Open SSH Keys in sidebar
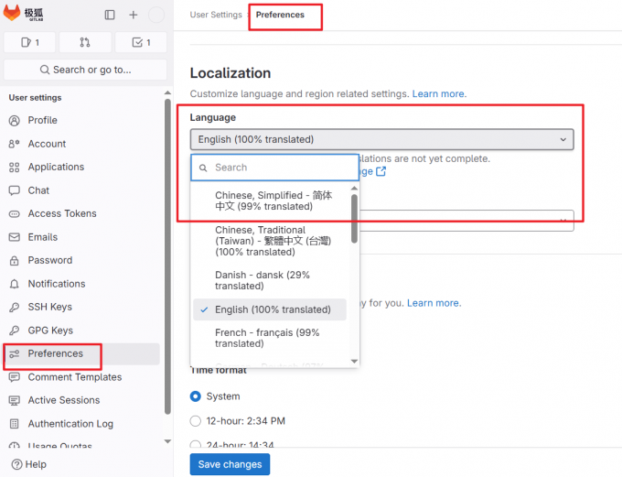The width and height of the screenshot is (622, 477). click(x=49, y=307)
